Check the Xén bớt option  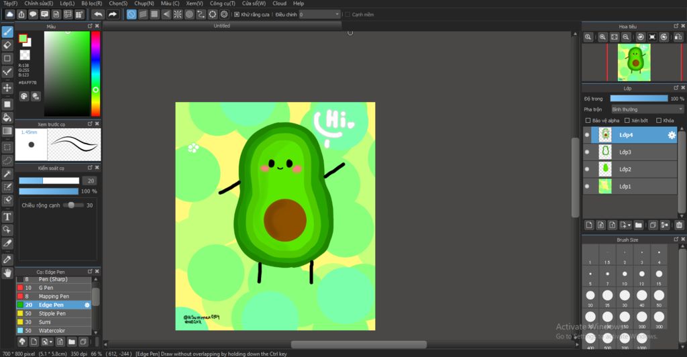tap(627, 121)
